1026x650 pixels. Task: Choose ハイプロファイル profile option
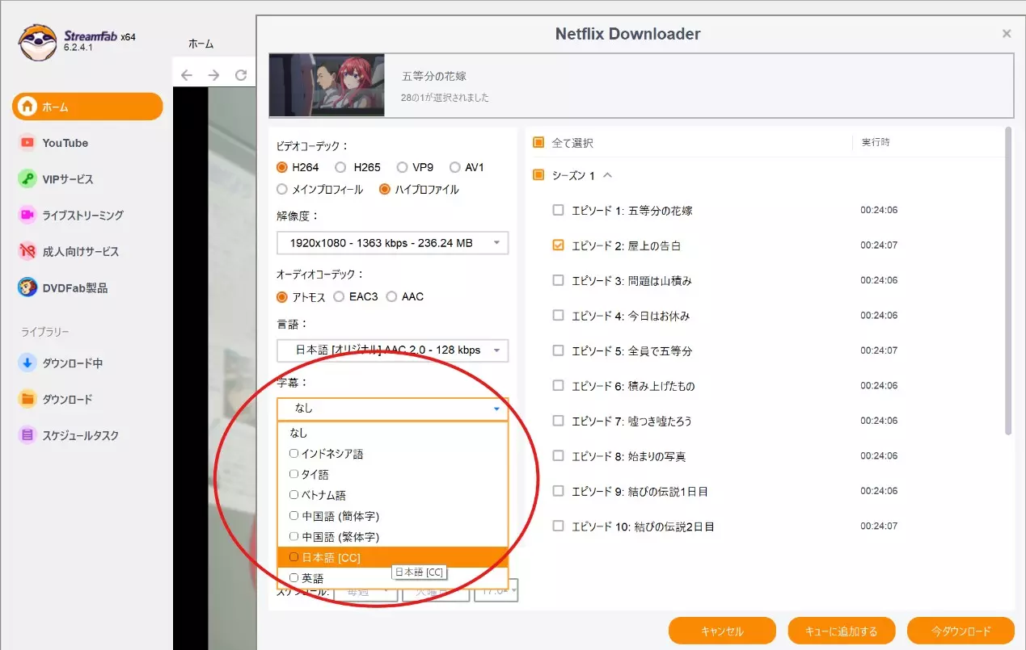pyautogui.click(x=385, y=190)
